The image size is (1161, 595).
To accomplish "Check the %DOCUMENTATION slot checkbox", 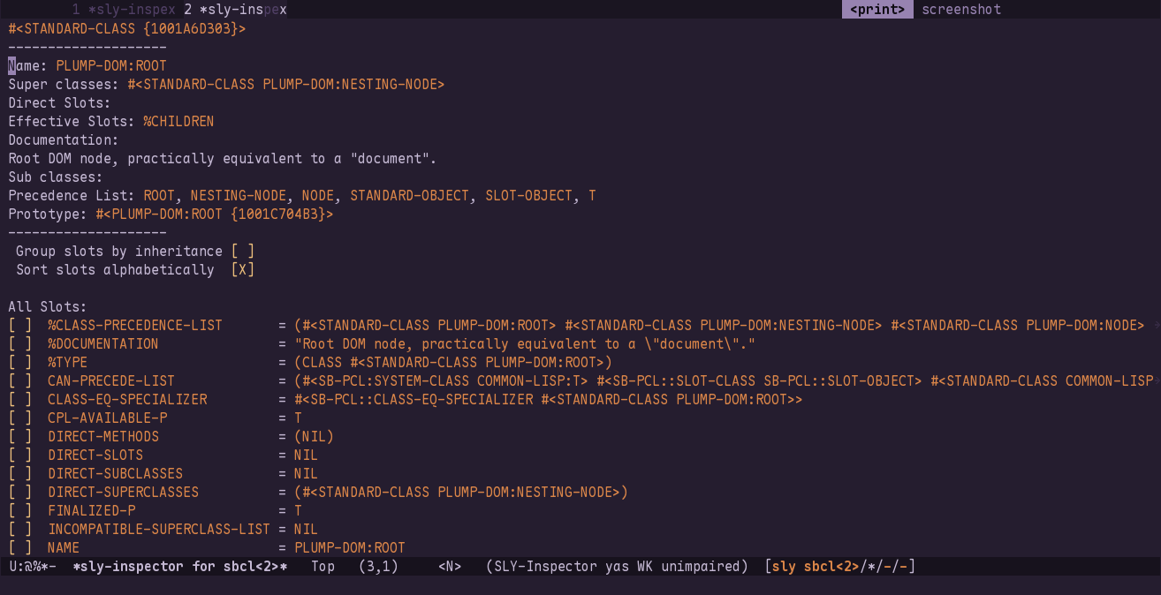I will (x=20, y=344).
